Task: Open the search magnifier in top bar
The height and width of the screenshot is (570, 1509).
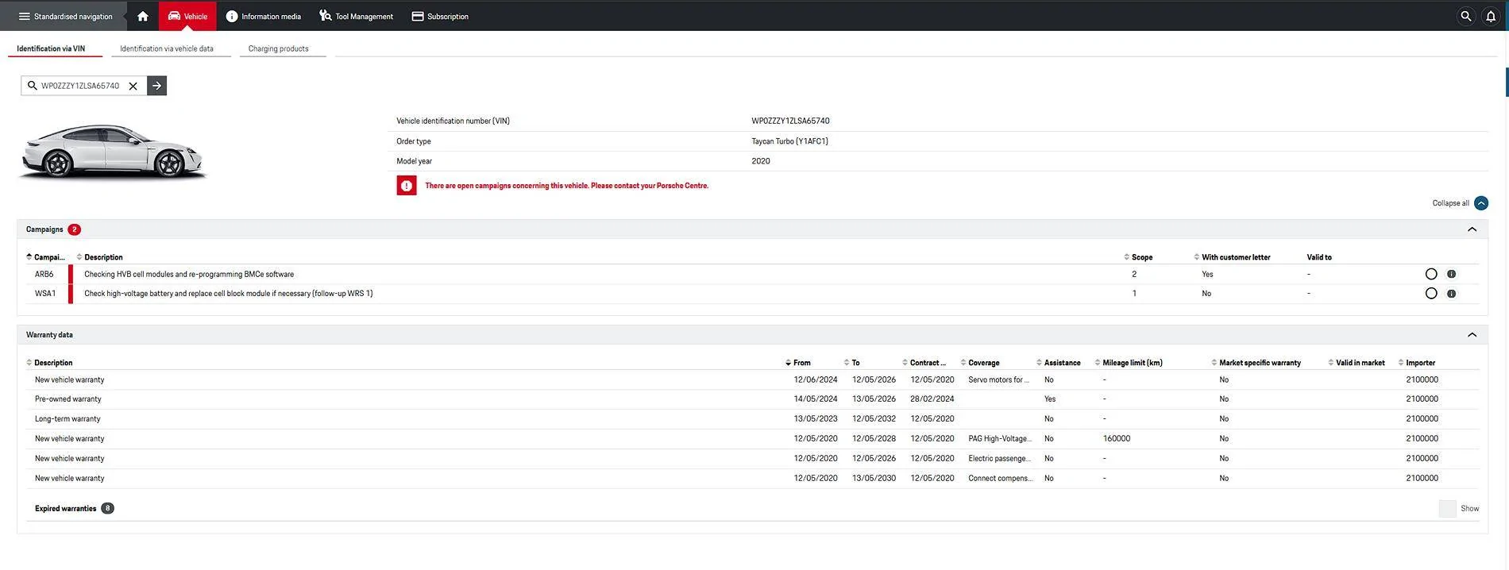Action: point(1466,16)
